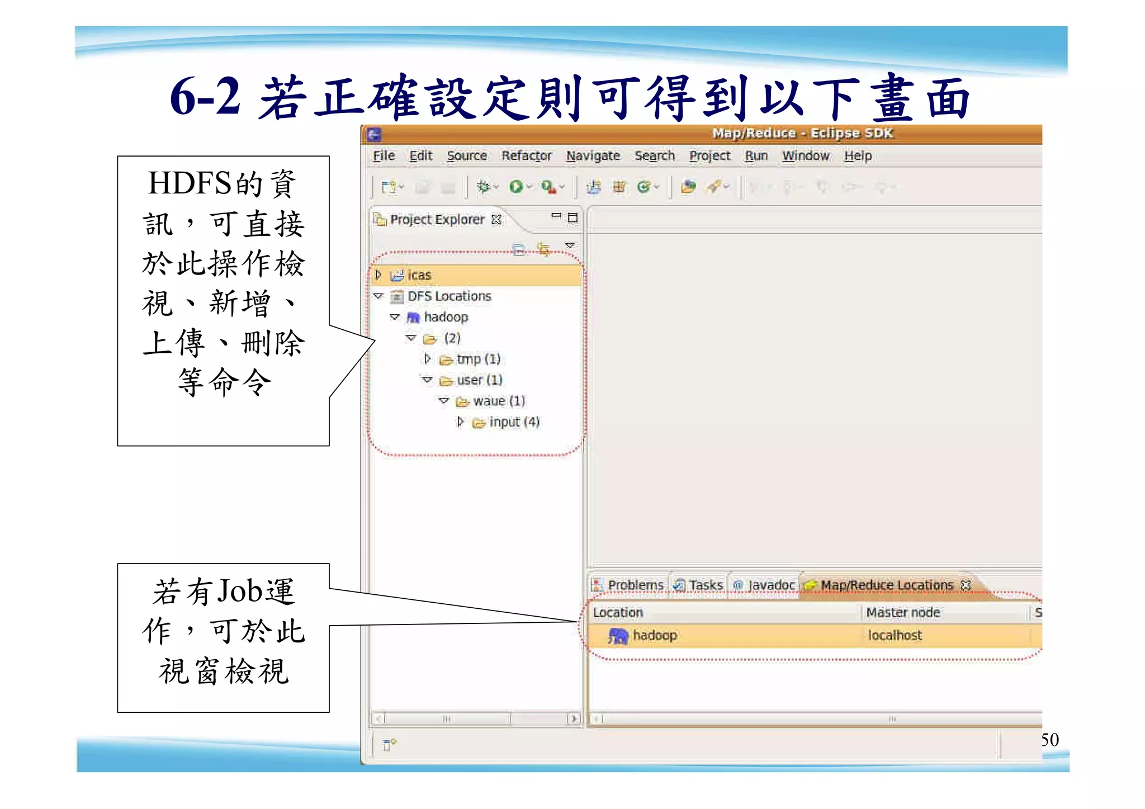Click the Collapse All icon in Project Explorer
The width and height of the screenshot is (1145, 809).
pyautogui.click(x=519, y=249)
